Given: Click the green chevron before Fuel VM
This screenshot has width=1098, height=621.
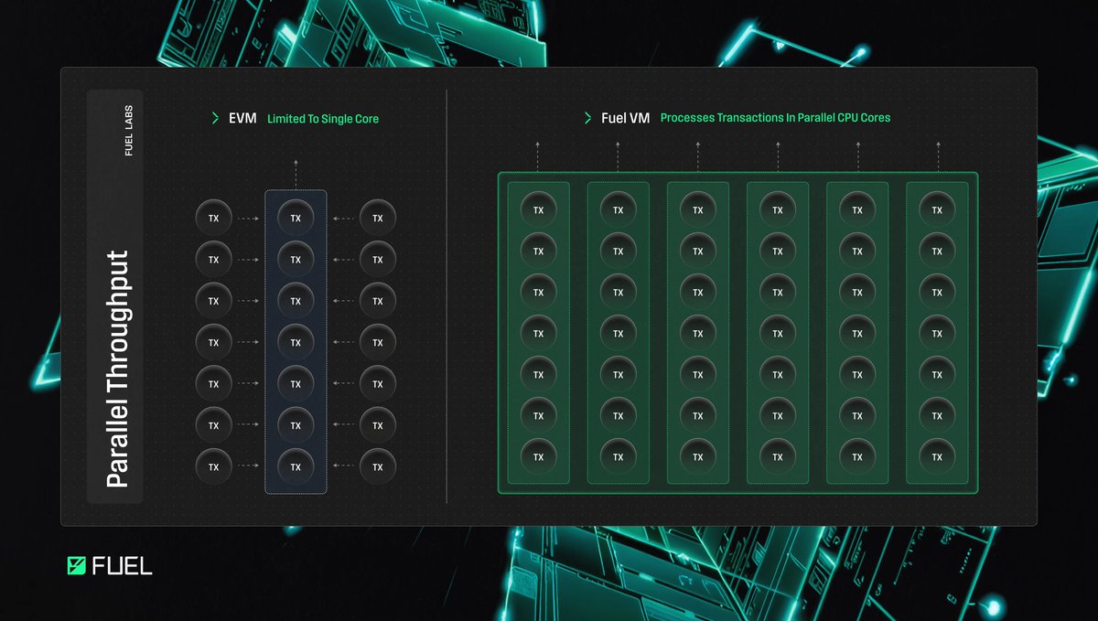Looking at the screenshot, I should 588,118.
